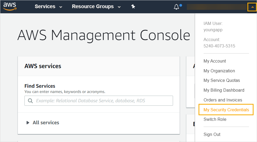
Task: Click the account number 5240-4073-5315
Action: pos(219,46)
